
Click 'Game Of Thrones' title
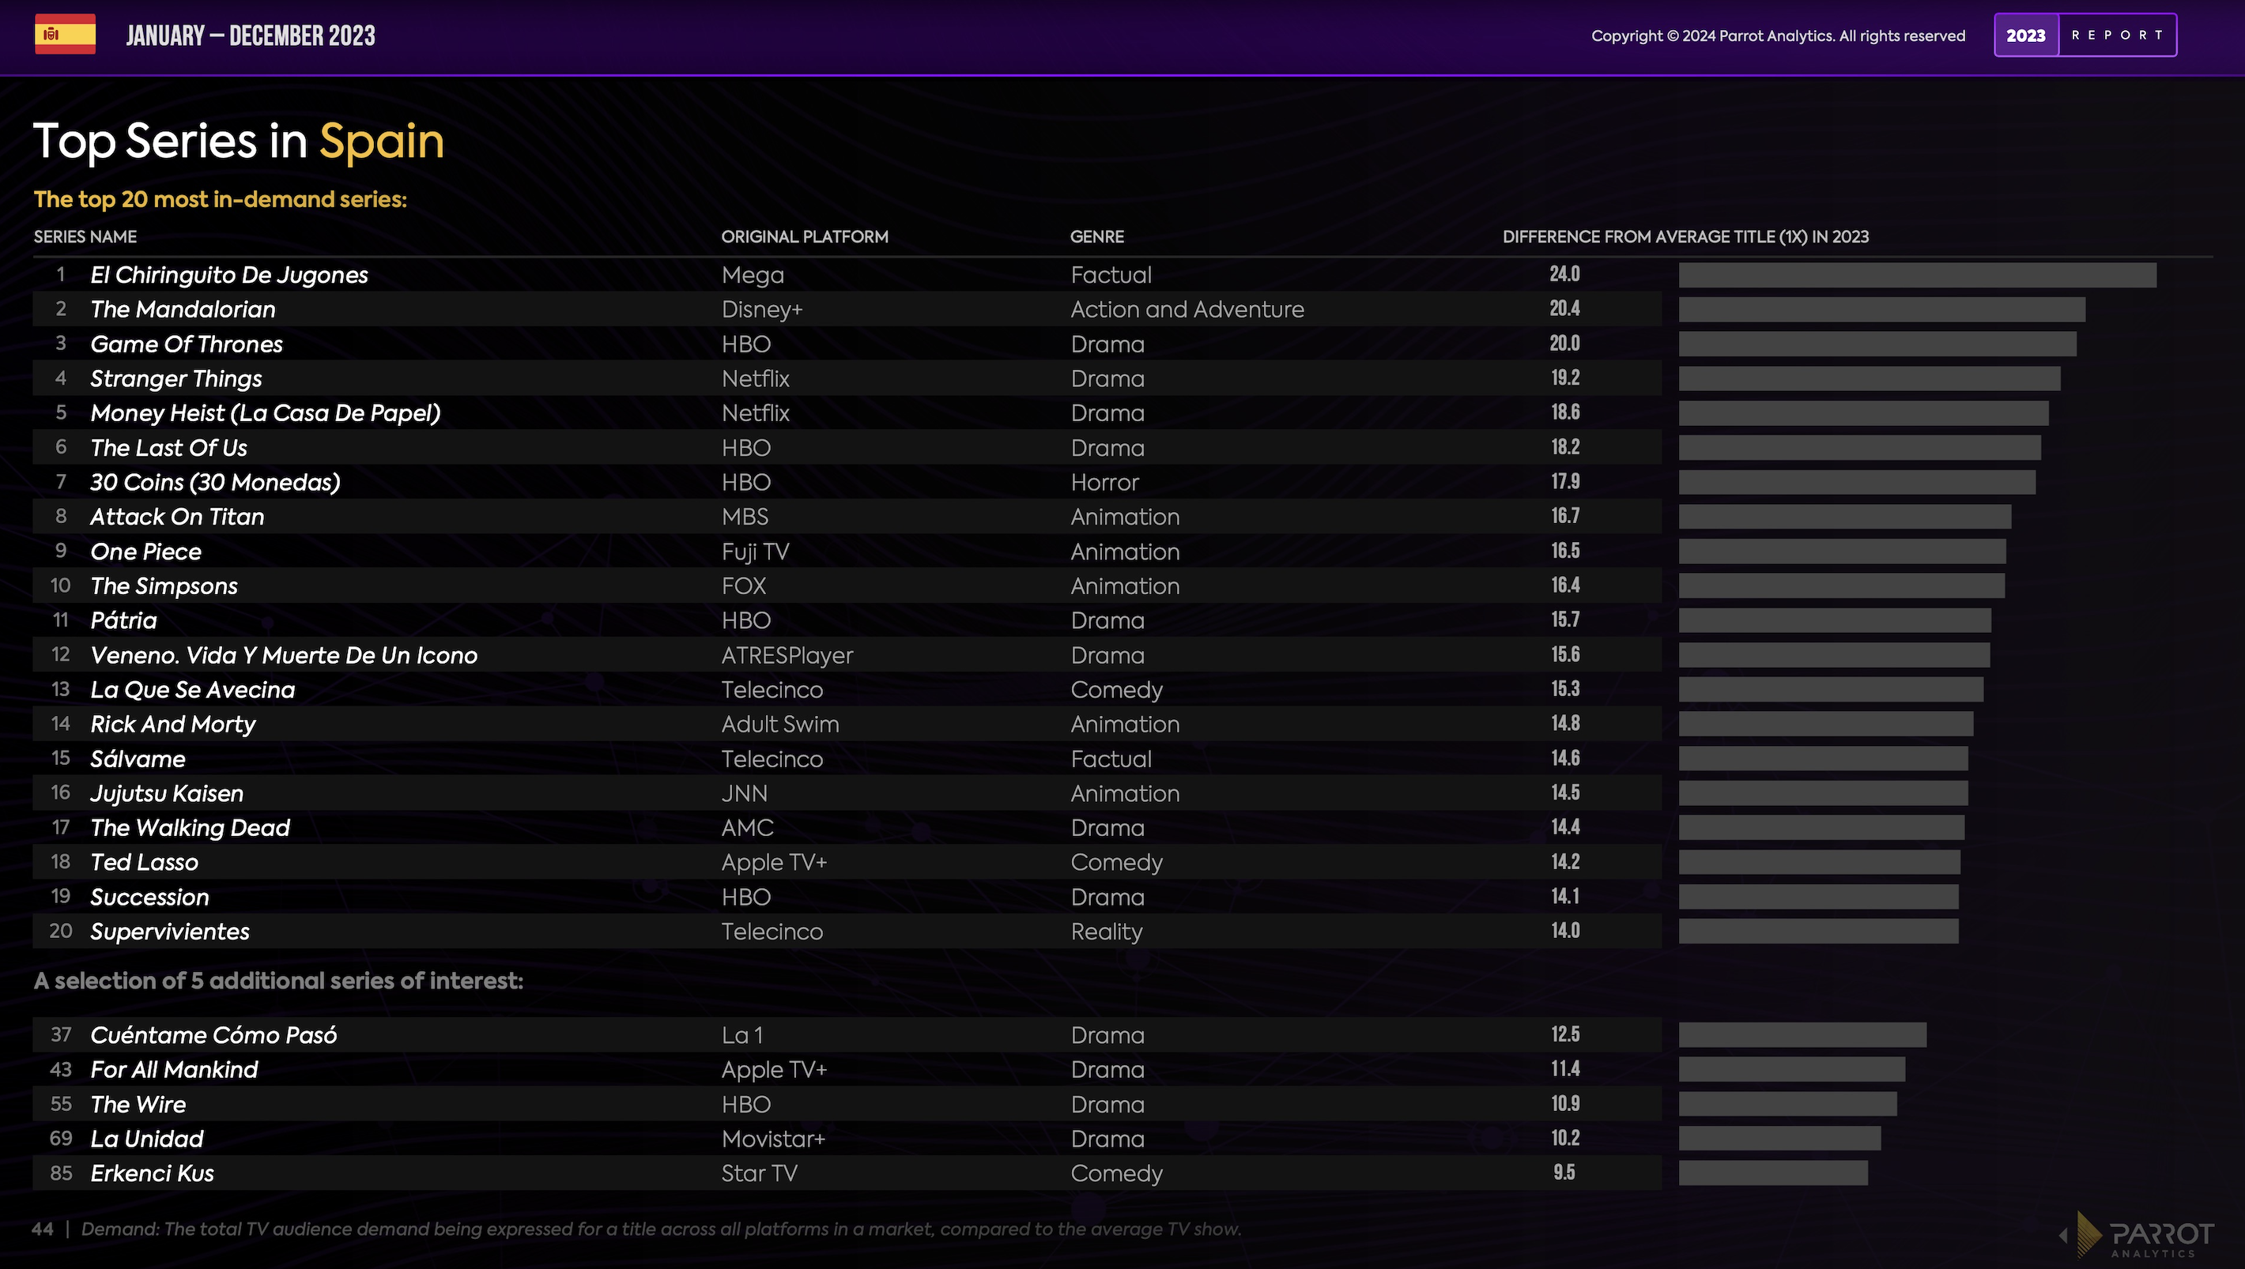pos(187,345)
